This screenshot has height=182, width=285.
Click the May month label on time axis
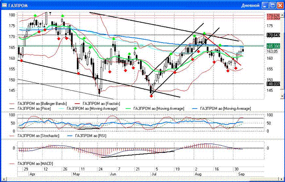76,174
